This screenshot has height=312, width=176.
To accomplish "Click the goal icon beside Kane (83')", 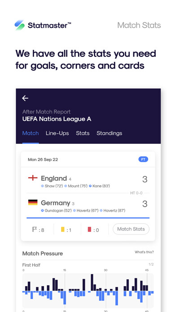I will [90, 186].
